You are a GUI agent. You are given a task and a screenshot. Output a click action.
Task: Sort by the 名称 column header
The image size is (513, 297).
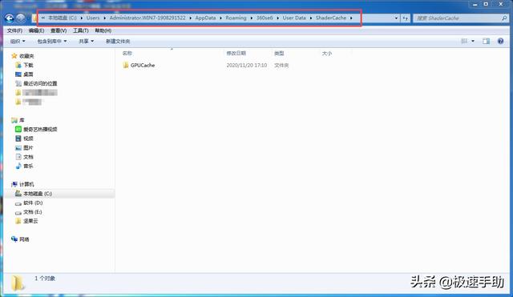pos(127,54)
